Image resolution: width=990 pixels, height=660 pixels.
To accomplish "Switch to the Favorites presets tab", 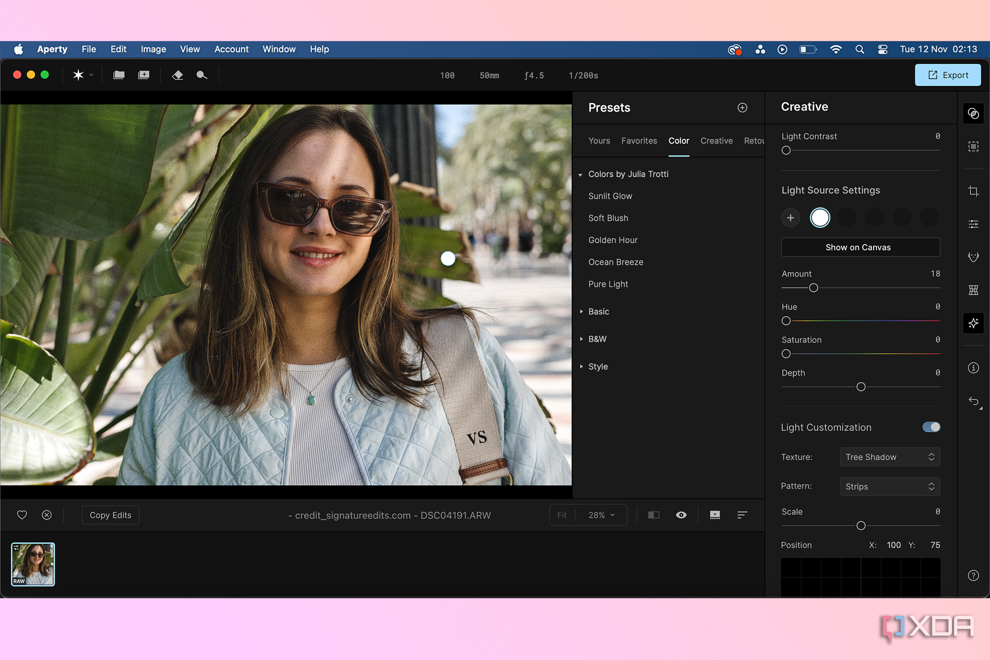I will click(639, 140).
